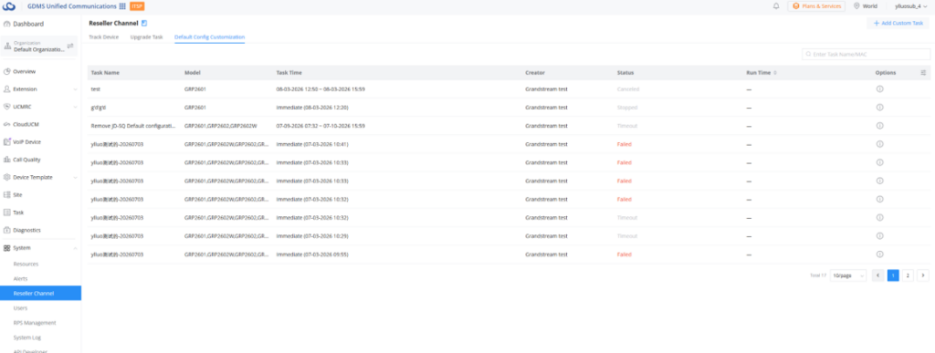The image size is (935, 353).
Task: Open the World region selector
Action: click(x=866, y=6)
